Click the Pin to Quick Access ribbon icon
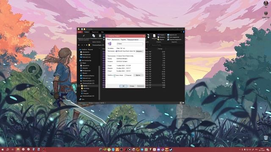Image resolution: width=271 pixels, height=152 pixels. tap(84, 36)
